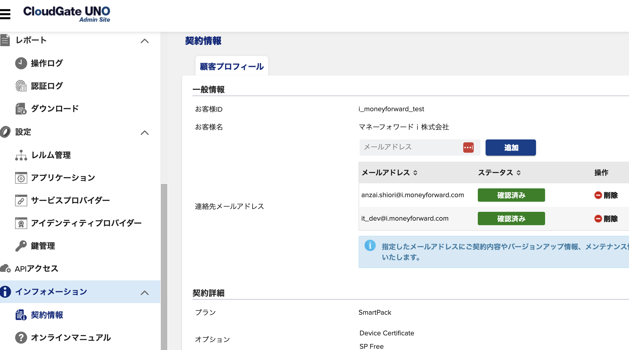Image resolution: width=629 pixels, height=350 pixels.
Task: Click the 契約詳細 section heading
Action: pos(208,293)
